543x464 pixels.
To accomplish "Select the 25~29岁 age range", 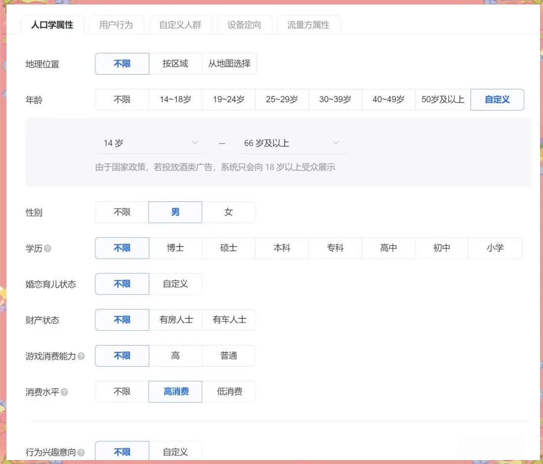I will pyautogui.click(x=282, y=99).
